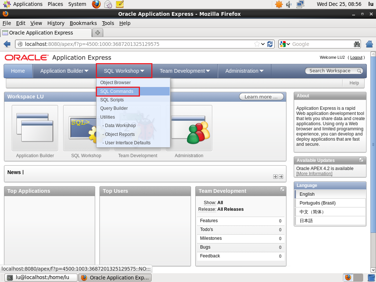The height and width of the screenshot is (282, 376).
Task: Click the Firefox reload page icon
Action: click(270, 43)
